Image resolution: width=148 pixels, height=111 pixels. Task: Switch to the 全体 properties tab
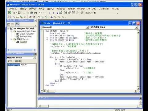10,61
